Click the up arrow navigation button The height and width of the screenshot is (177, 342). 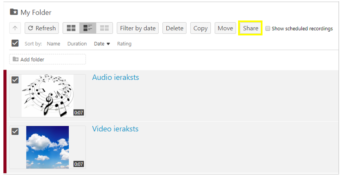click(x=15, y=28)
